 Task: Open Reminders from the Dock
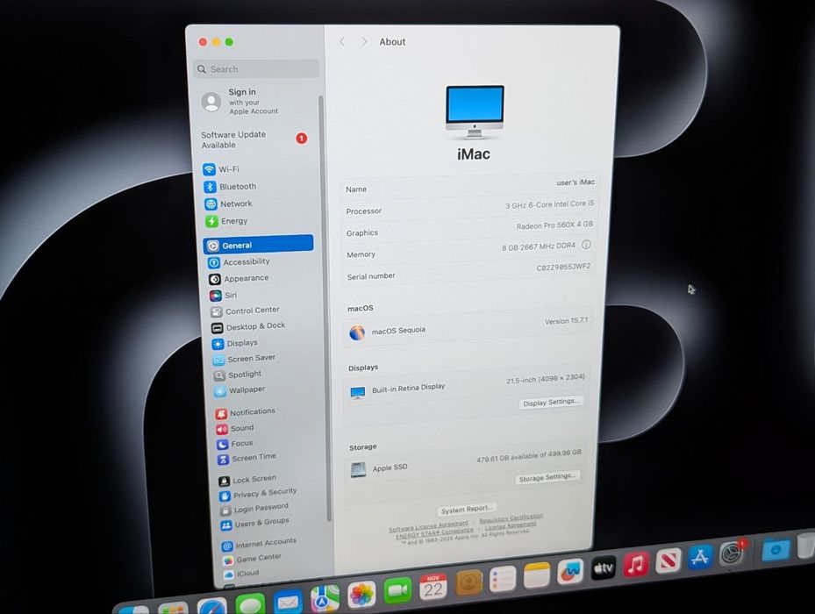click(503, 579)
